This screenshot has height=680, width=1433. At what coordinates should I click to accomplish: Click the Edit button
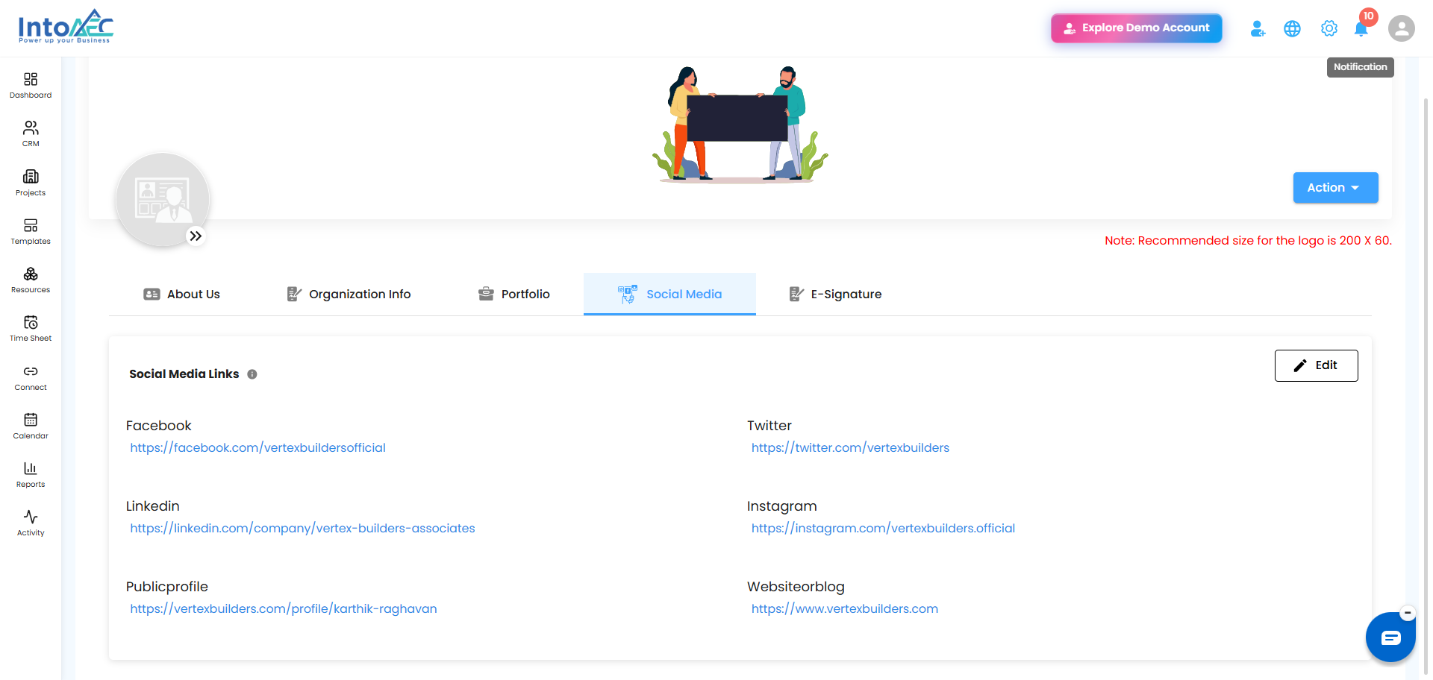click(1316, 365)
